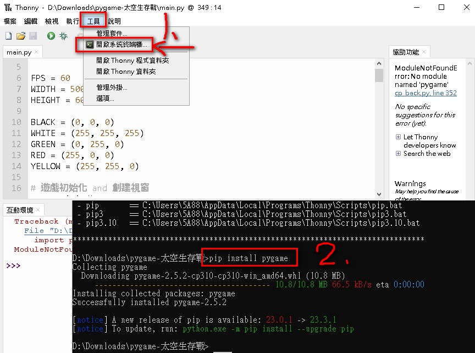Viewport: 475px width, 353px height.
Task: Click the Save disk icon
Action: 33,36
